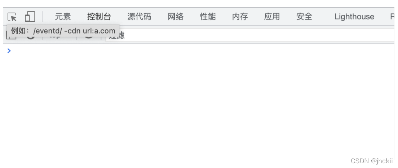Open the 内存 tab
Viewport: 398px width, 168px height.
pos(240,17)
